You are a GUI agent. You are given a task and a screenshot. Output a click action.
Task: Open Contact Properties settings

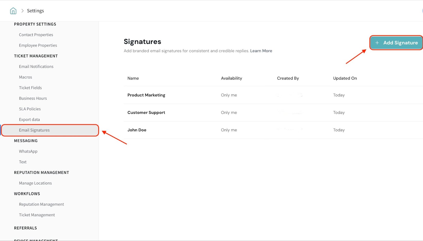pos(36,35)
